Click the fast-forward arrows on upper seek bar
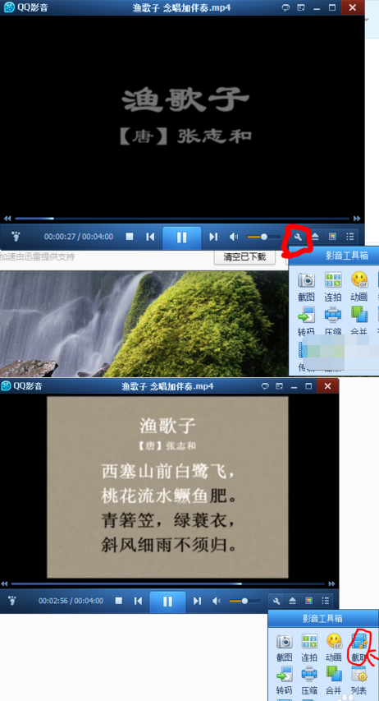This screenshot has width=379, height=701. tap(356, 219)
